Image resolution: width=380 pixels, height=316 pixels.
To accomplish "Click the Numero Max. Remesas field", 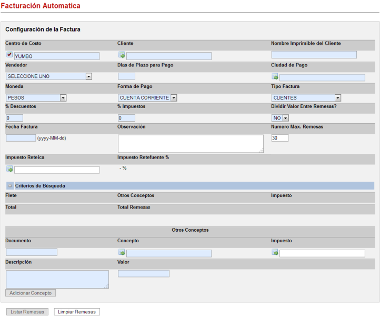I will click(279, 138).
